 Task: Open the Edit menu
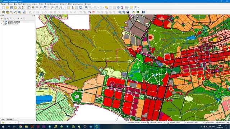10,4
